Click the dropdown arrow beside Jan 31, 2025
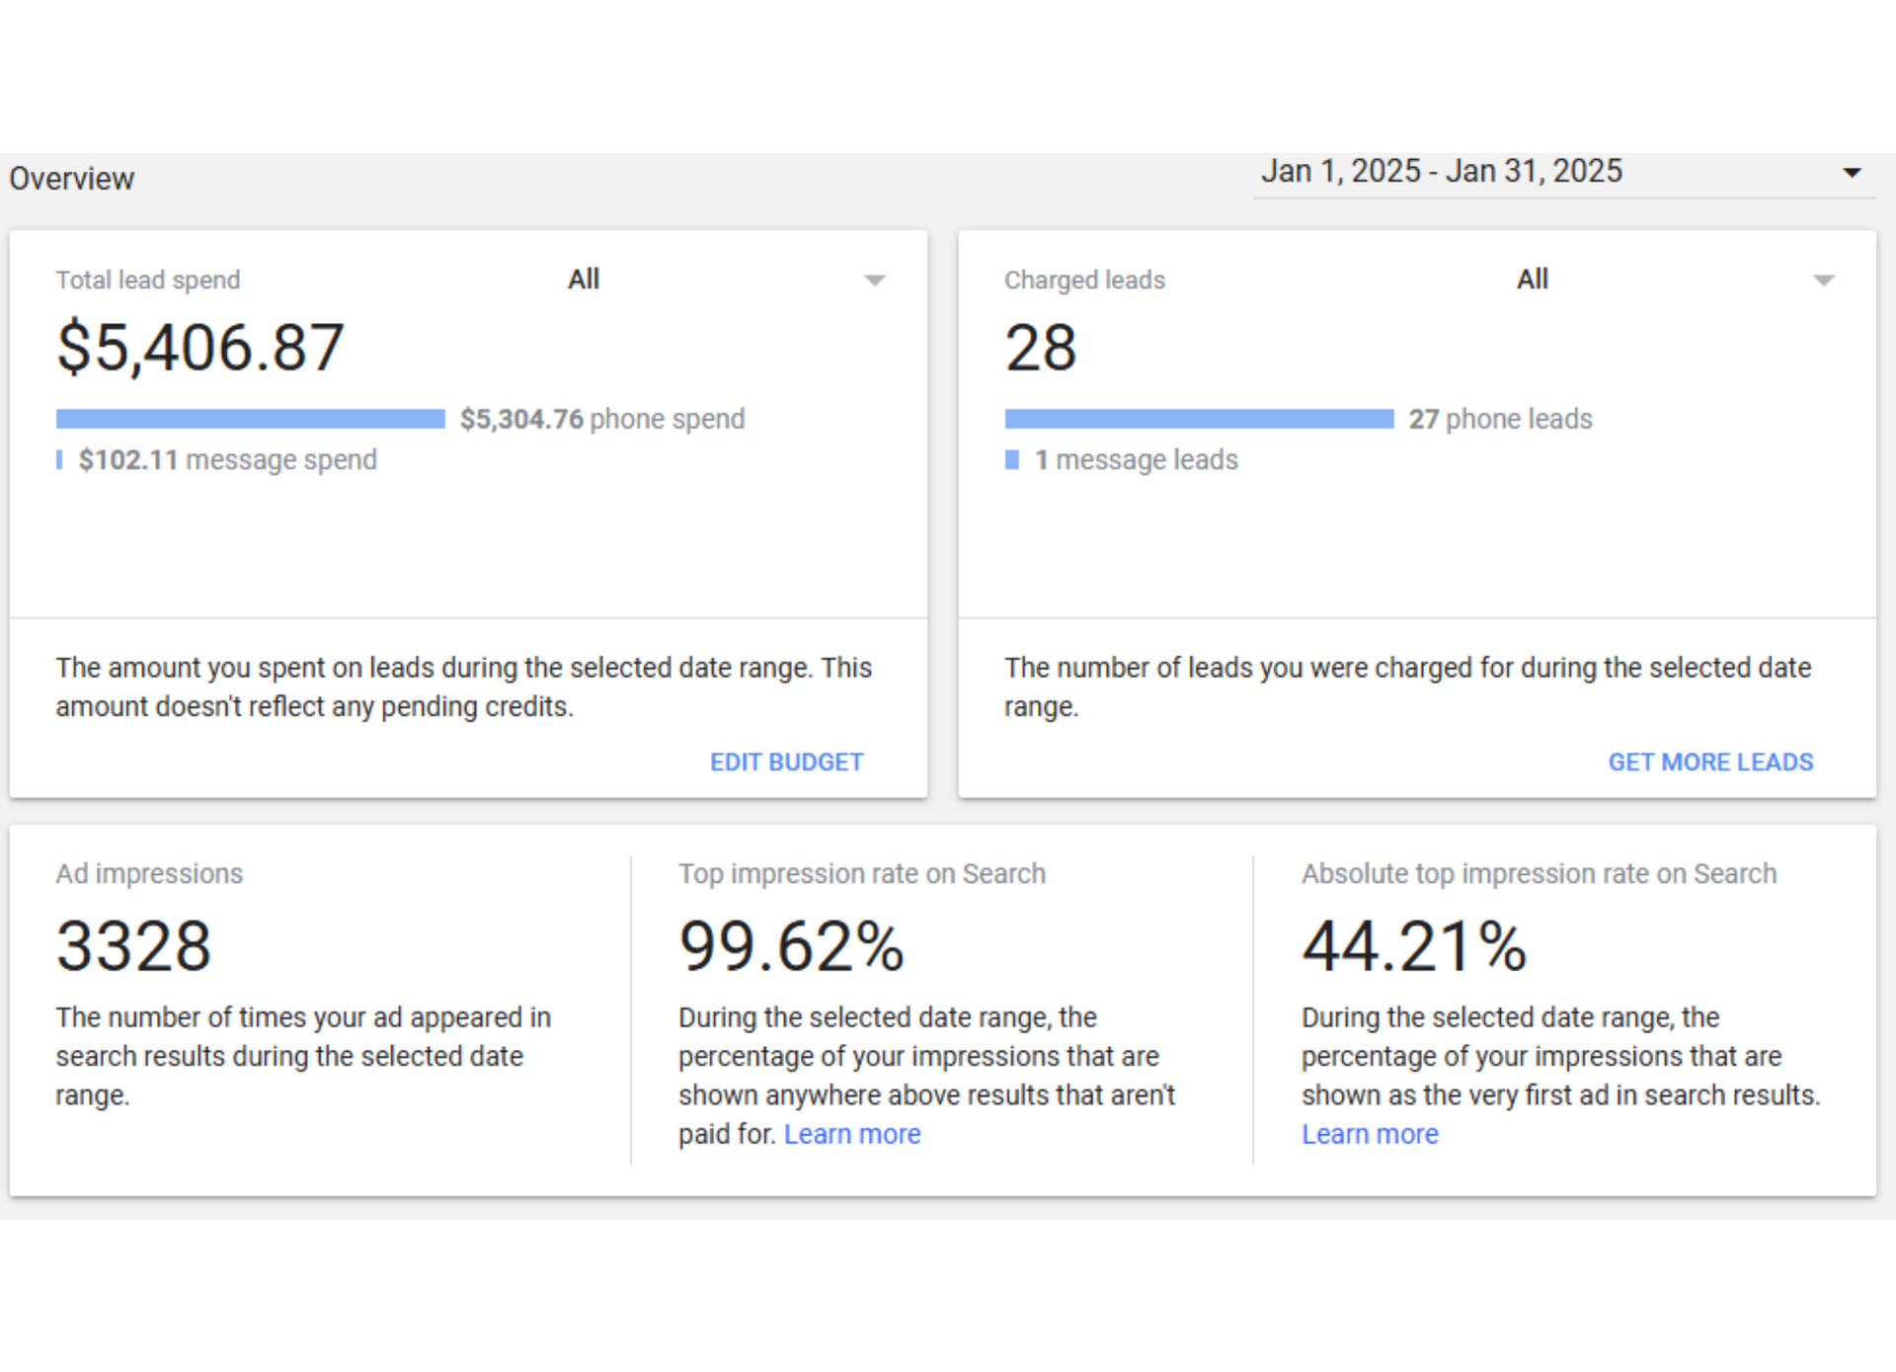Screen dimensions: 1896x1372 (x=1851, y=174)
